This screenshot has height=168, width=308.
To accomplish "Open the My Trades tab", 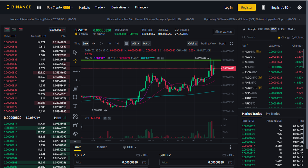I will click(x=273, y=114).
